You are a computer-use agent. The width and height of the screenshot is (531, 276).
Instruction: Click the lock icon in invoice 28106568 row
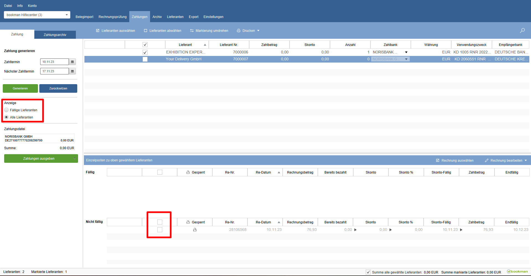pyautogui.click(x=195, y=229)
